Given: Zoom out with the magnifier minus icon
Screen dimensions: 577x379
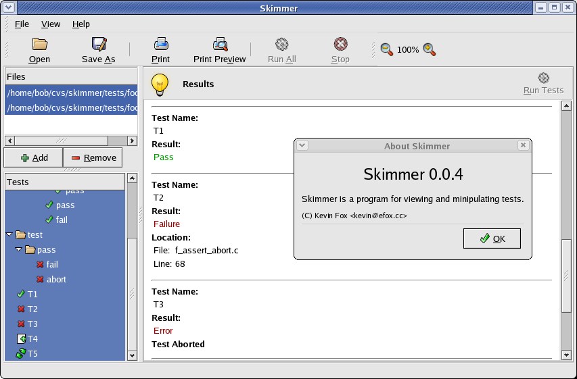Looking at the screenshot, I should (386, 49).
